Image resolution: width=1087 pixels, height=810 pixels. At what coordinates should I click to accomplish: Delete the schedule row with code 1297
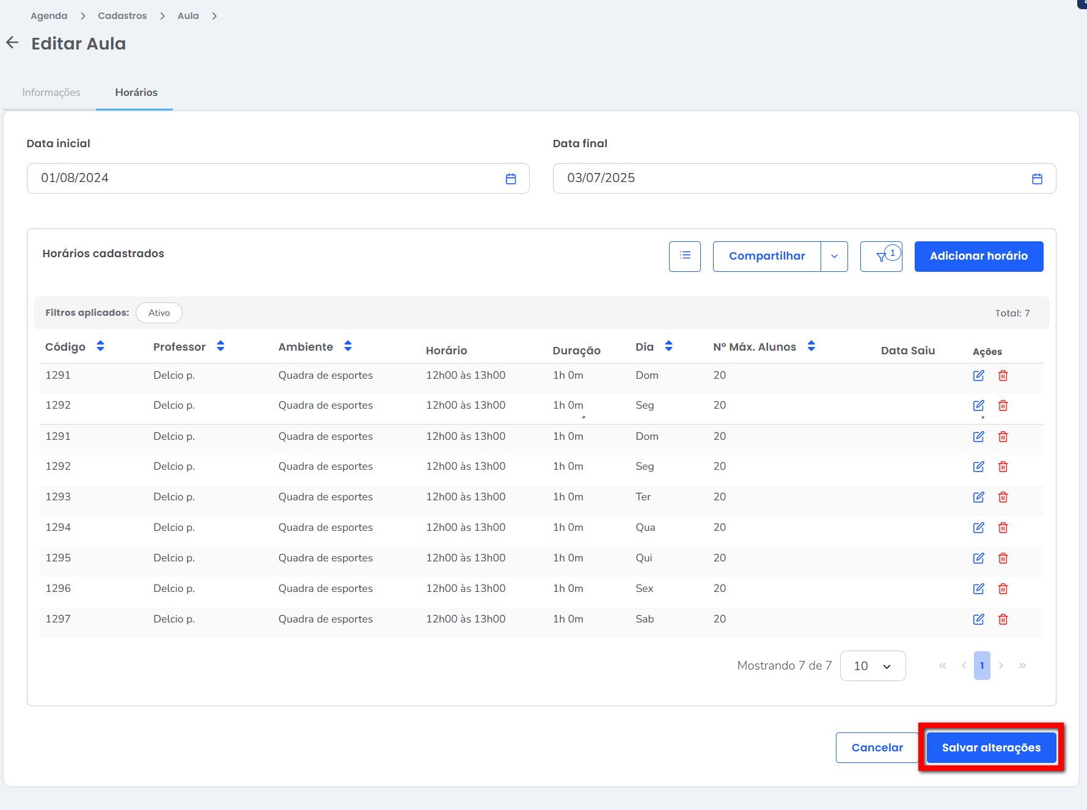coord(1003,619)
